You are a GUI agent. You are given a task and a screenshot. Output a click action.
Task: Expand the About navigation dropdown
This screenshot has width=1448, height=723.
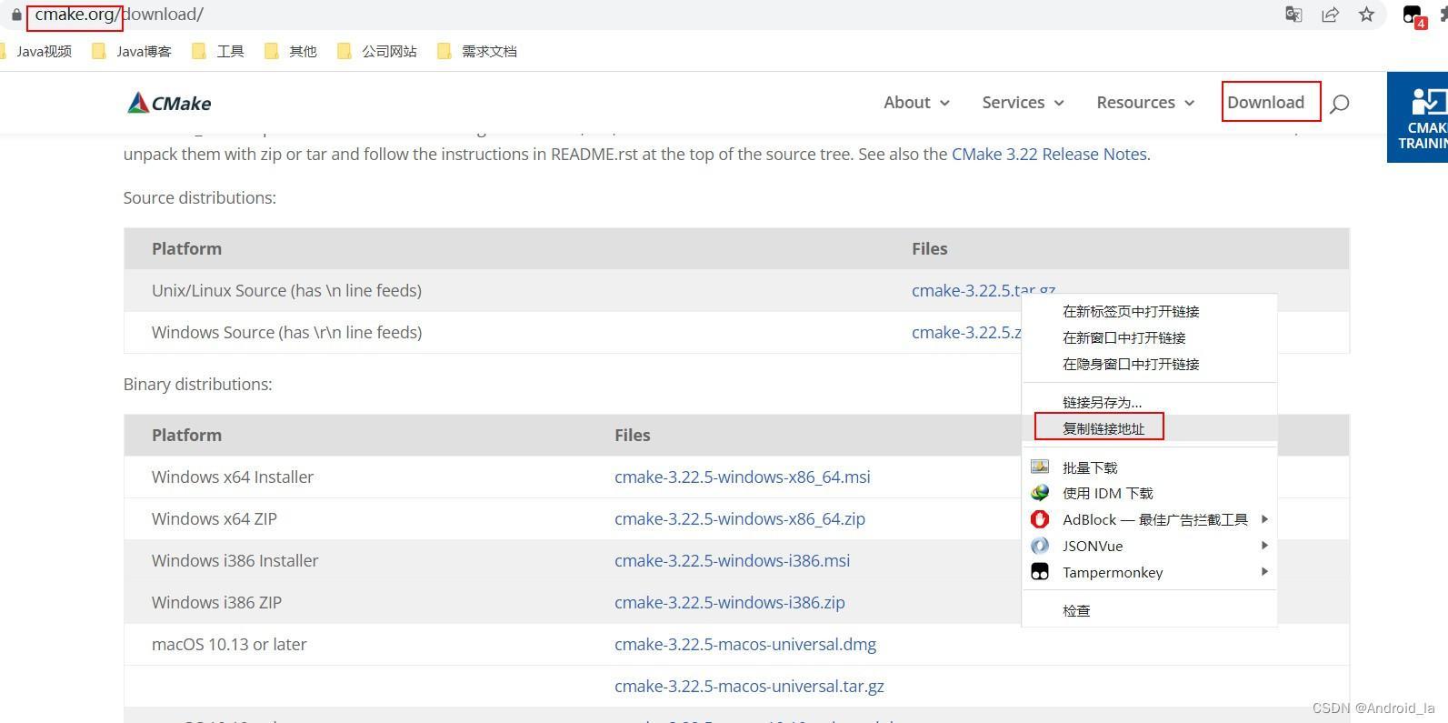pos(916,103)
